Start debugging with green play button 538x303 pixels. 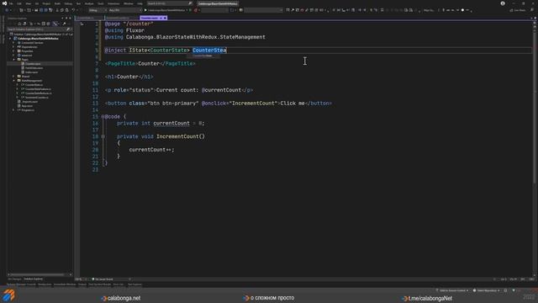[x=145, y=10]
